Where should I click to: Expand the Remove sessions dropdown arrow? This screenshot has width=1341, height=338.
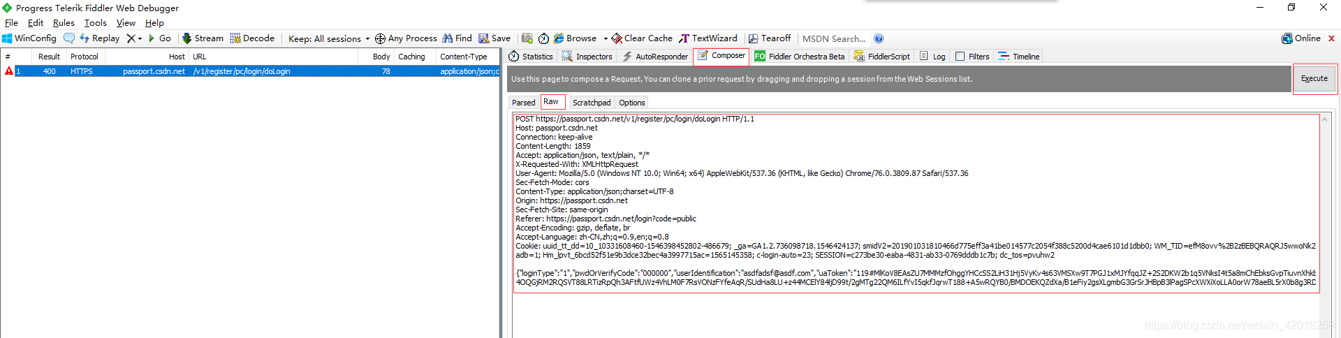click(x=140, y=39)
